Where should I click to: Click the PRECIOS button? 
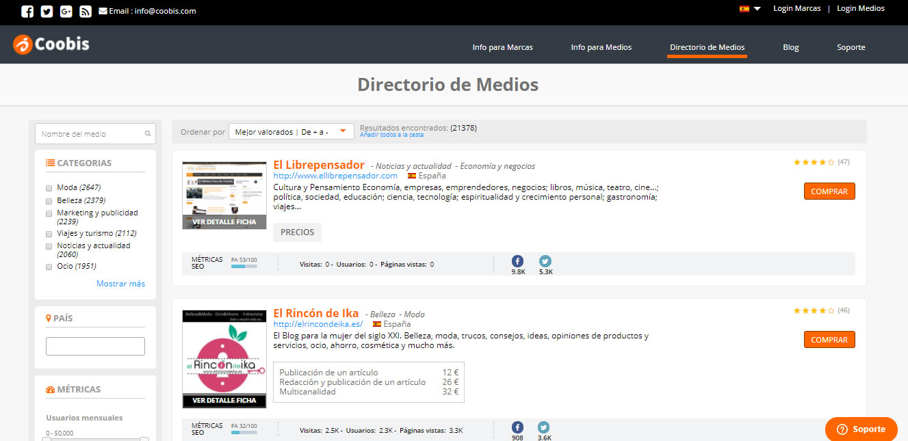[x=297, y=232]
